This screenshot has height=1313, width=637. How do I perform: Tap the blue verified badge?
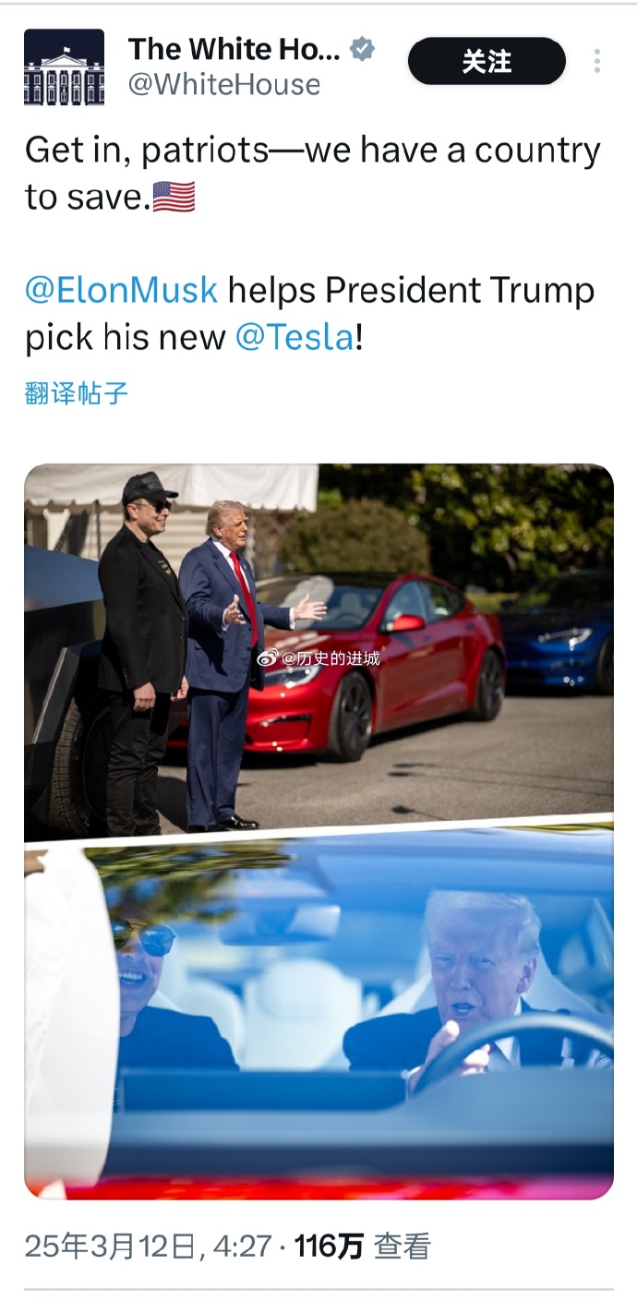tap(362, 49)
